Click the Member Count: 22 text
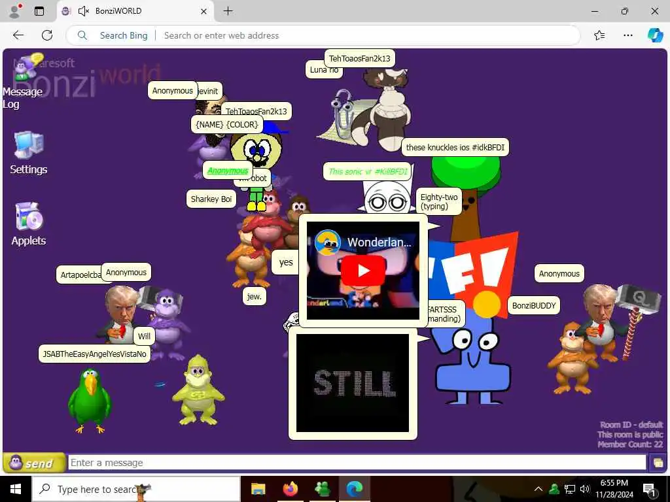Viewport: 670px width, 502px height. 630,444
